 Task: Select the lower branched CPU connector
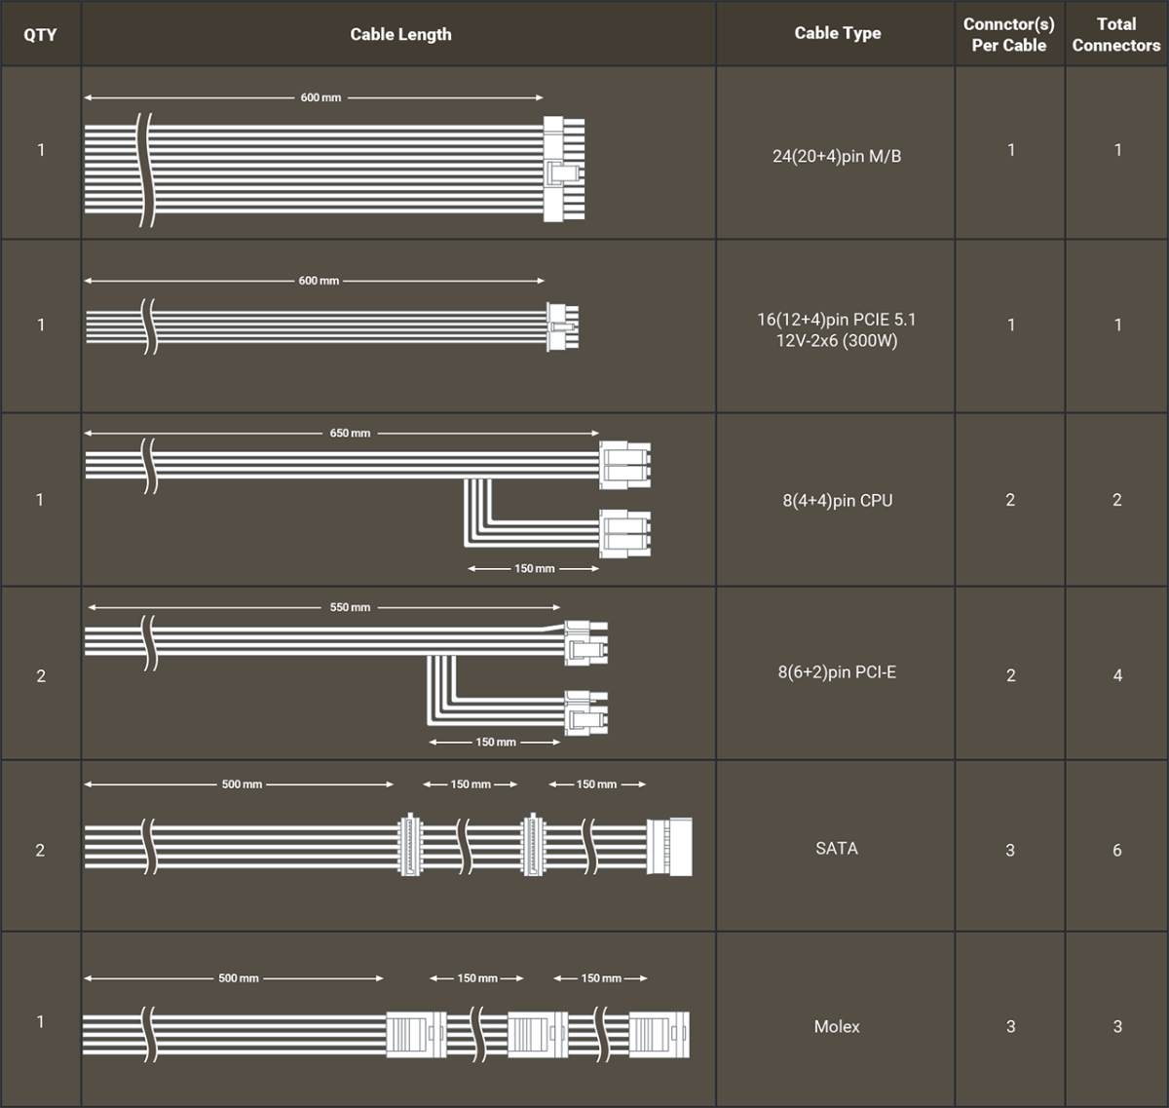(624, 533)
